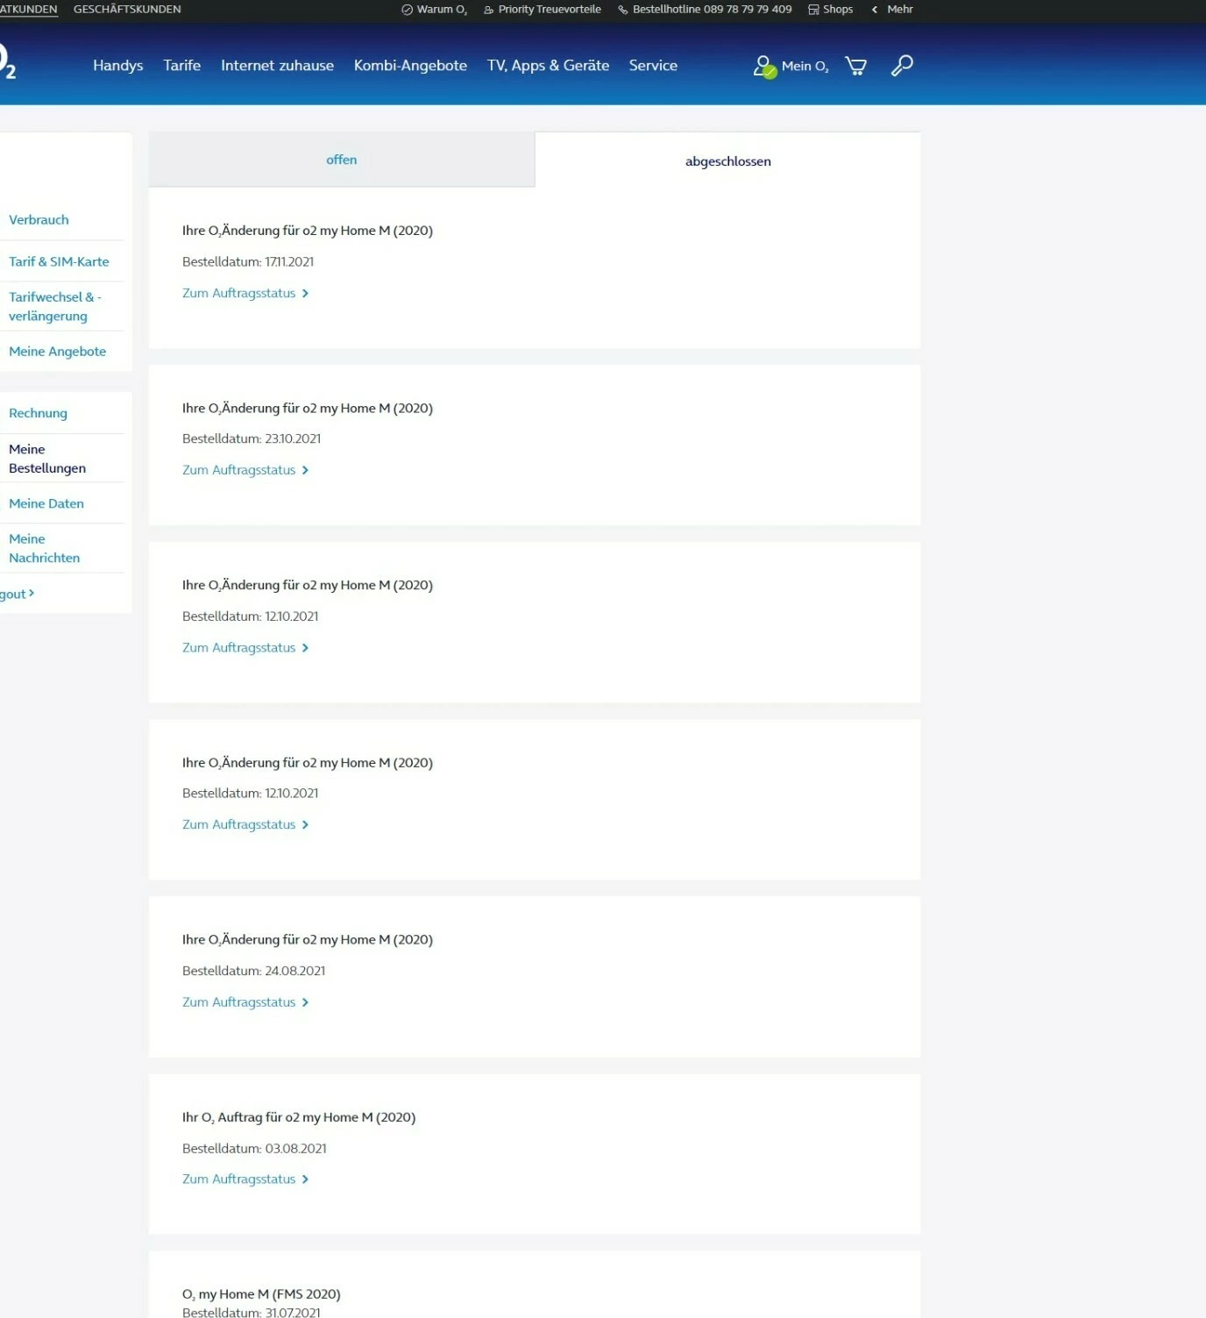Click the Warum O2 checkmark icon
Screen dimensions: 1206x1318
pos(407,10)
